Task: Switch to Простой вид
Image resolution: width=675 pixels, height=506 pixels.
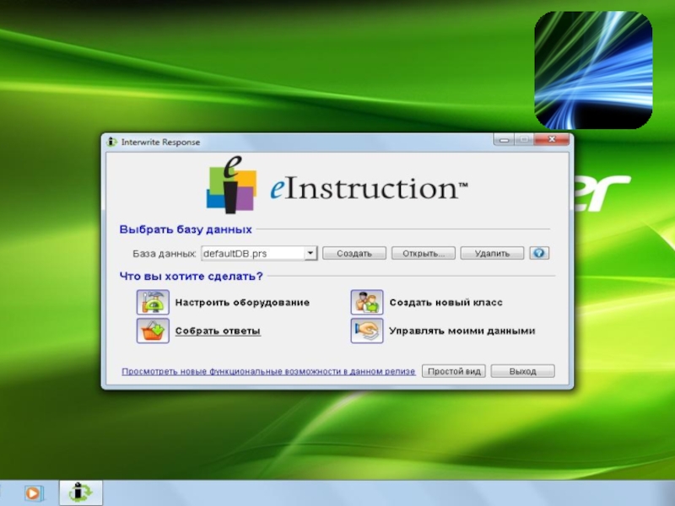Action: [x=454, y=371]
